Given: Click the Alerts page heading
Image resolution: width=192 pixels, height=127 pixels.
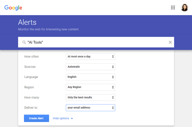Looking at the screenshot, I should pos(27,22).
